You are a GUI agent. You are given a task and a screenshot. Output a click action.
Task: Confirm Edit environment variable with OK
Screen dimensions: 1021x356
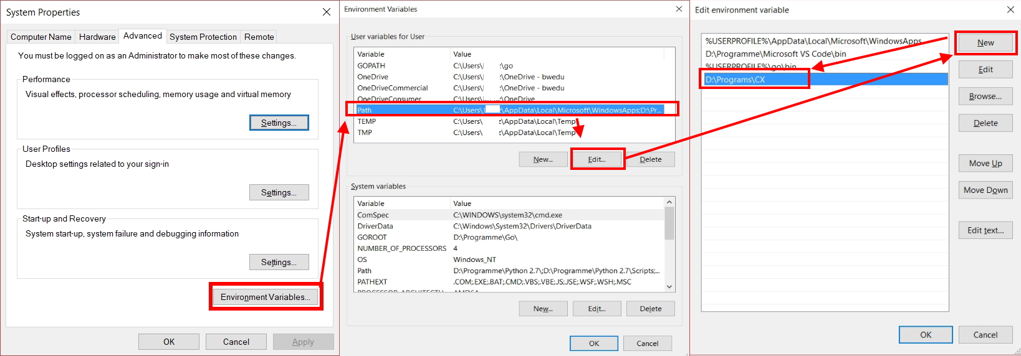926,335
